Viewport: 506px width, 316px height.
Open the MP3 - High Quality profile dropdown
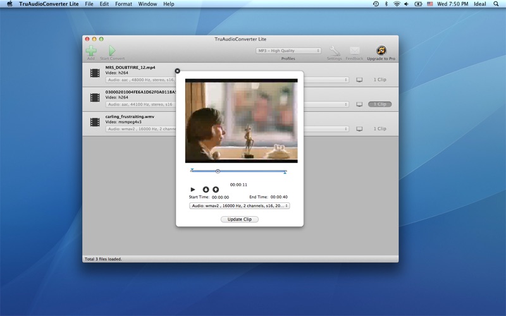coord(288,51)
